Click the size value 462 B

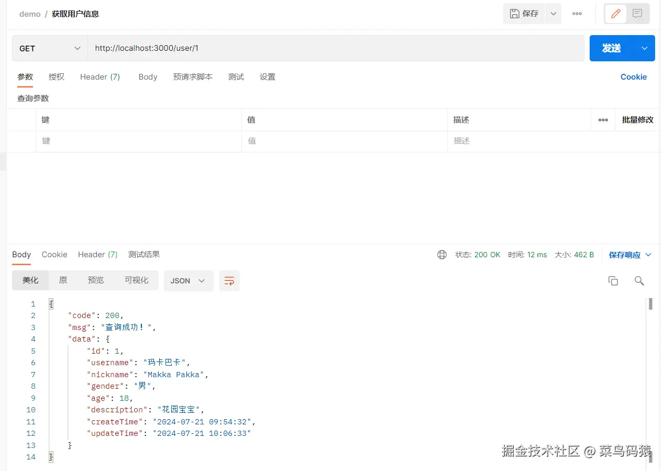point(584,255)
